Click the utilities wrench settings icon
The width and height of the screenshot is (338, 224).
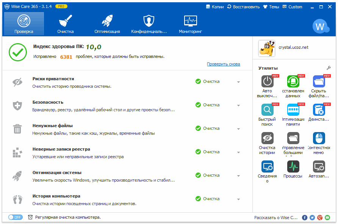tap(329, 68)
